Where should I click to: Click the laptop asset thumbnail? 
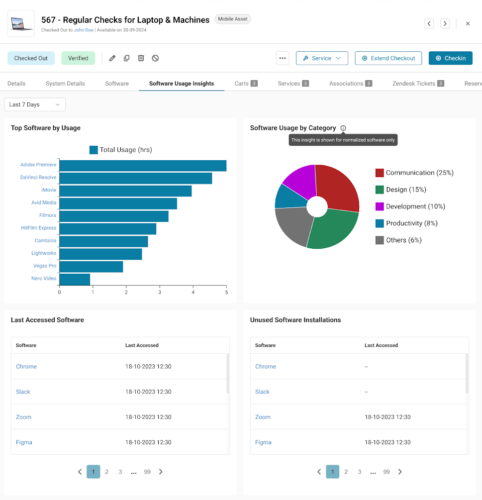(x=21, y=23)
